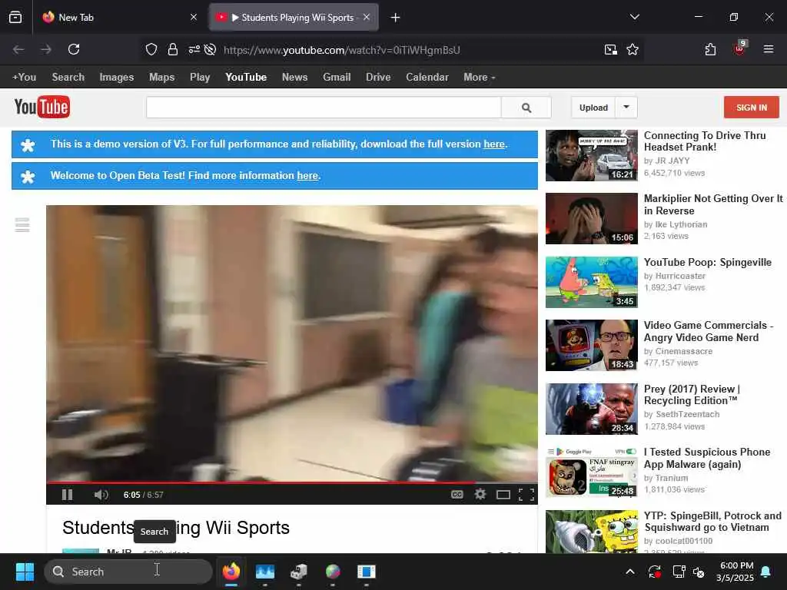Switch the player to theater mode
The image size is (787, 590).
click(503, 496)
